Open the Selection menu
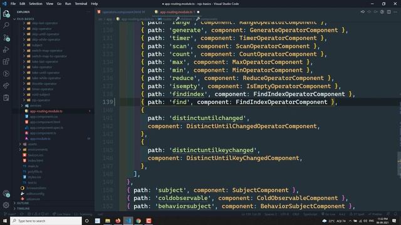Viewport: 401px width, 225px height. point(36,4)
